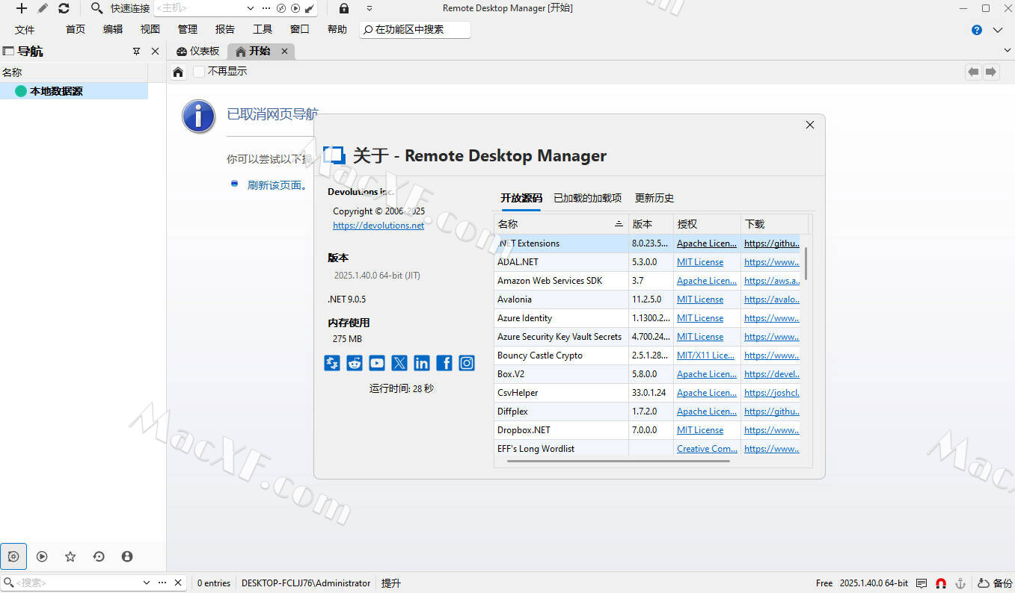Open the devolutions.net link
This screenshot has height=593, width=1015.
click(378, 226)
